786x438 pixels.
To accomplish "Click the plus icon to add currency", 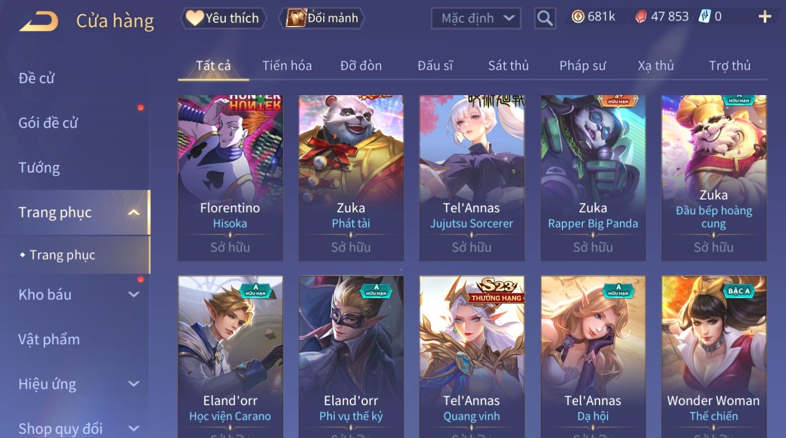I will [765, 17].
